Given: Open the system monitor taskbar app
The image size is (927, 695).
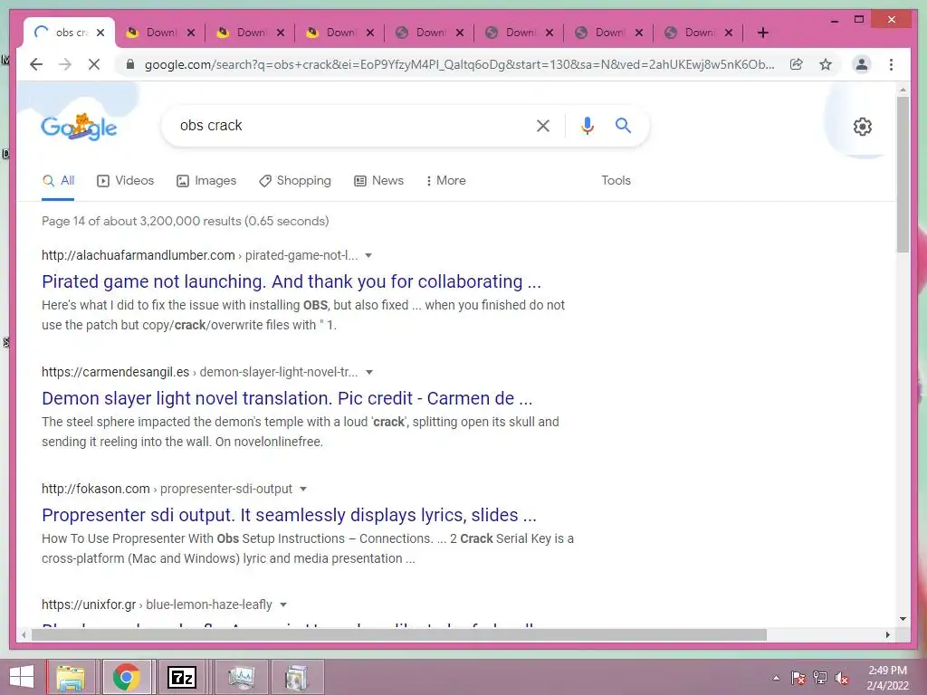Looking at the screenshot, I should (241, 677).
